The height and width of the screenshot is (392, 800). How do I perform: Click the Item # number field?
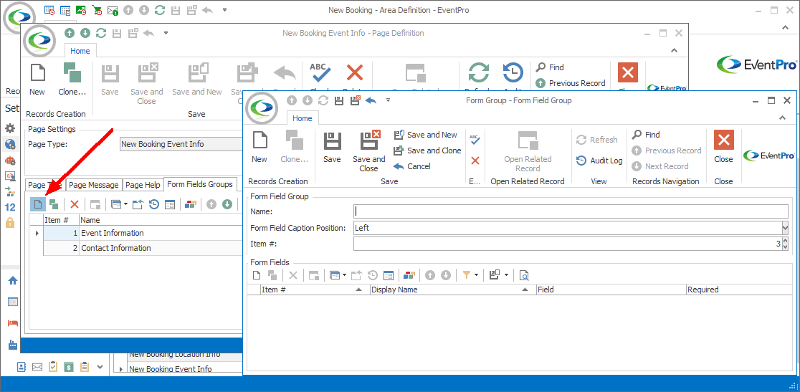tap(567, 244)
